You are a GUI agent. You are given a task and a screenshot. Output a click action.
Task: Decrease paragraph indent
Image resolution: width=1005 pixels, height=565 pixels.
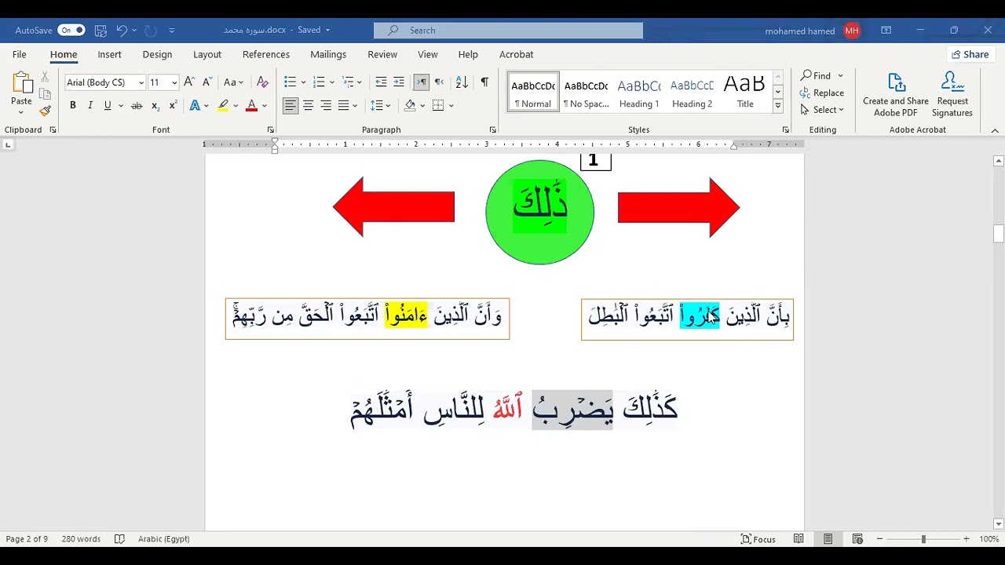381,82
